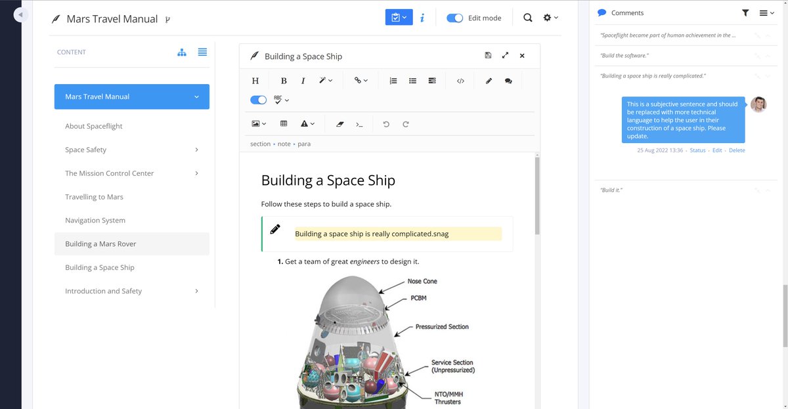This screenshot has height=409, width=788.
Task: Toggle bold formatting
Action: pyautogui.click(x=284, y=81)
